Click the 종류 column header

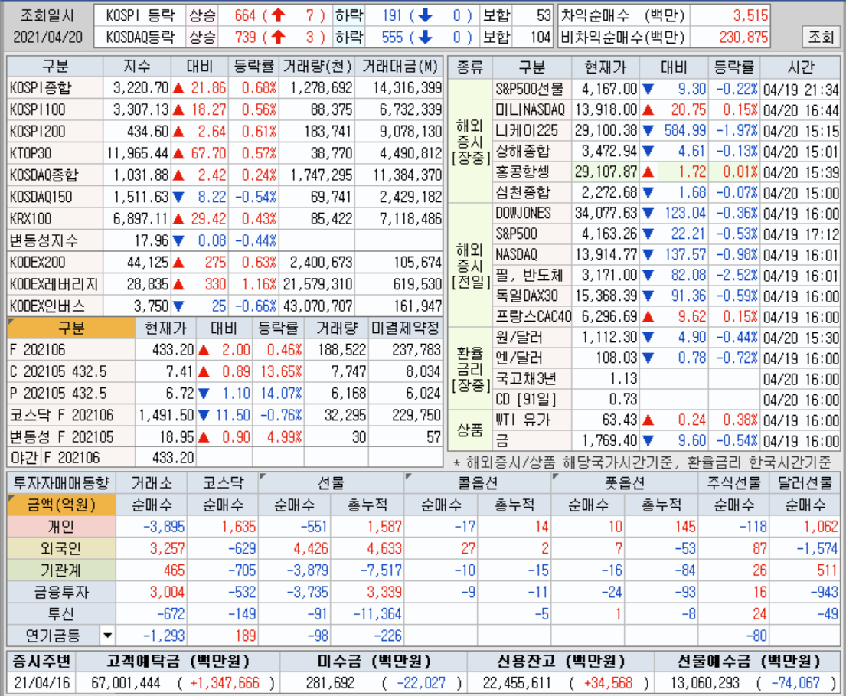[470, 67]
